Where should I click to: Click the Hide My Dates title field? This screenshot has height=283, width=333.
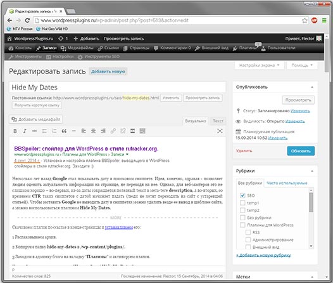[117, 87]
